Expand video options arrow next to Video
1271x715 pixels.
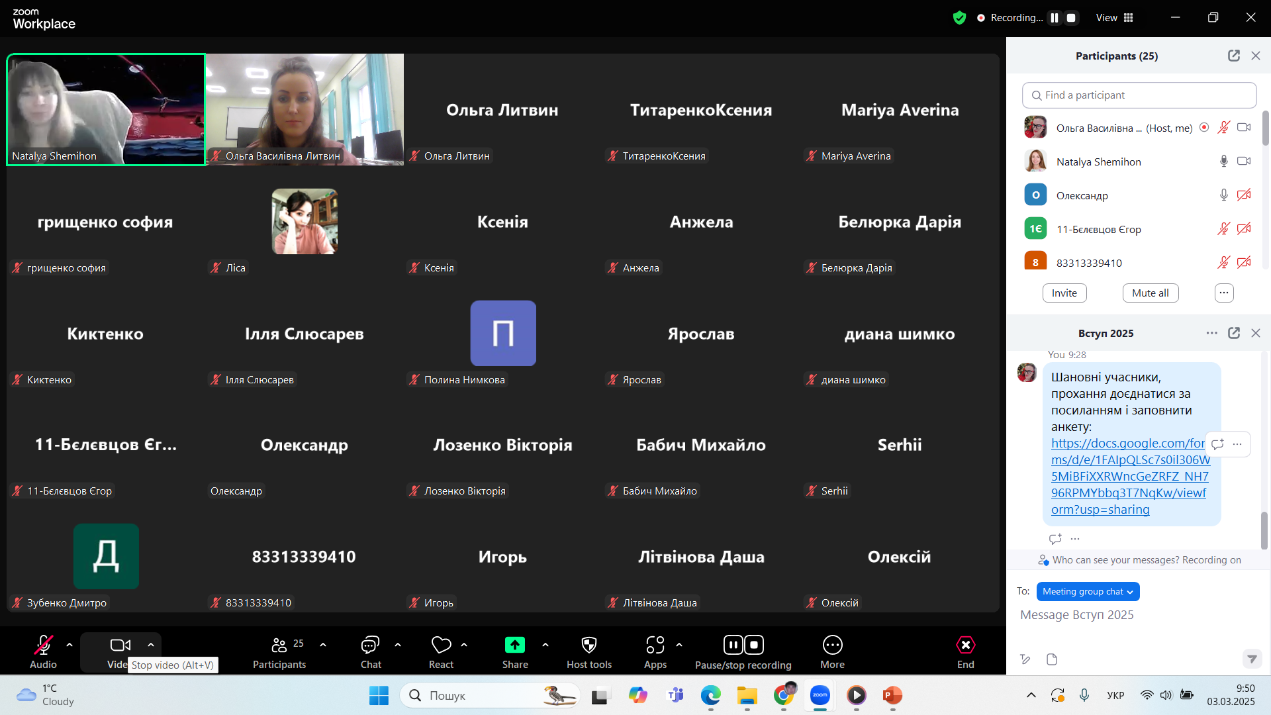coord(151,644)
